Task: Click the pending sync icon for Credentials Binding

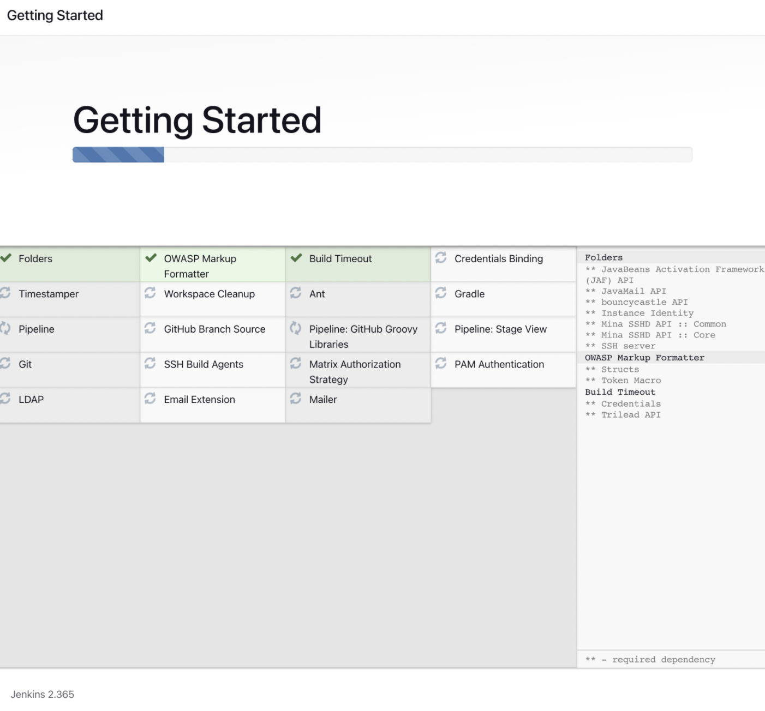Action: click(x=441, y=257)
